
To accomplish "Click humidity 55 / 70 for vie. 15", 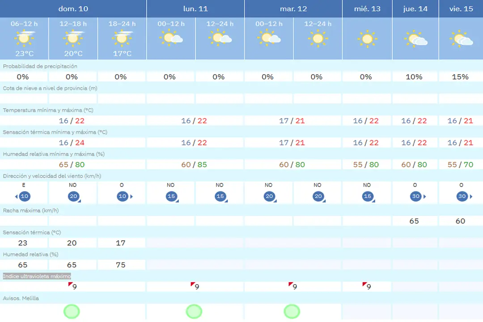I will (460, 165).
